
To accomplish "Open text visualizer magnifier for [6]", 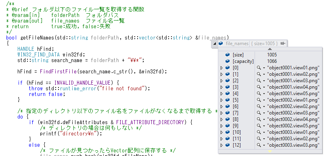I will point(259,106).
